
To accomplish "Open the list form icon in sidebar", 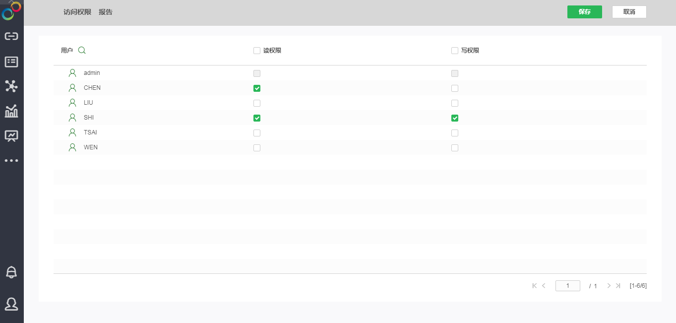I will pyautogui.click(x=11, y=62).
